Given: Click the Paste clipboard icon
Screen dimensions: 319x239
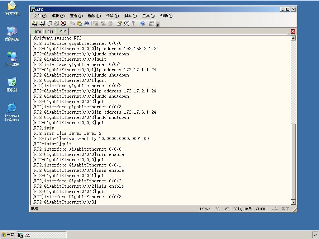Looking at the screenshot, I should point(79,23).
